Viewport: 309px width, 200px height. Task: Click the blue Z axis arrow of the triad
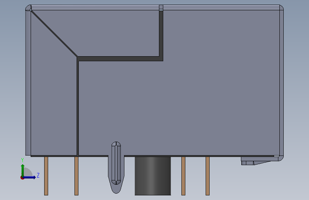pyautogui.click(x=30, y=177)
